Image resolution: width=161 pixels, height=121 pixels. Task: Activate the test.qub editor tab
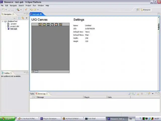36,14
